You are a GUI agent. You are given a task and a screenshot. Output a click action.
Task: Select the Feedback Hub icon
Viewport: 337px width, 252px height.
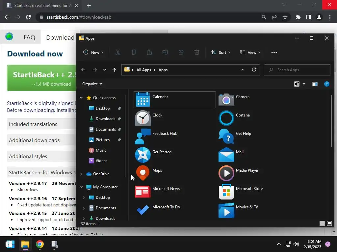pyautogui.click(x=143, y=136)
